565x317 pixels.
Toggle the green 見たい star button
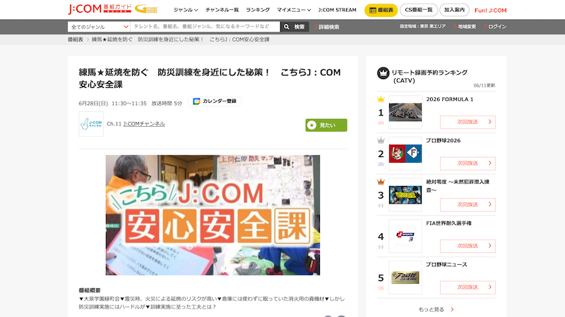coord(326,125)
